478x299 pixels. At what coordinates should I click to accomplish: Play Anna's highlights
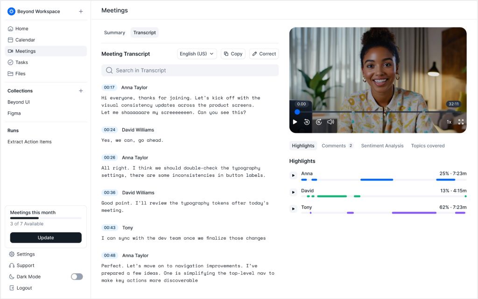[x=293, y=175]
